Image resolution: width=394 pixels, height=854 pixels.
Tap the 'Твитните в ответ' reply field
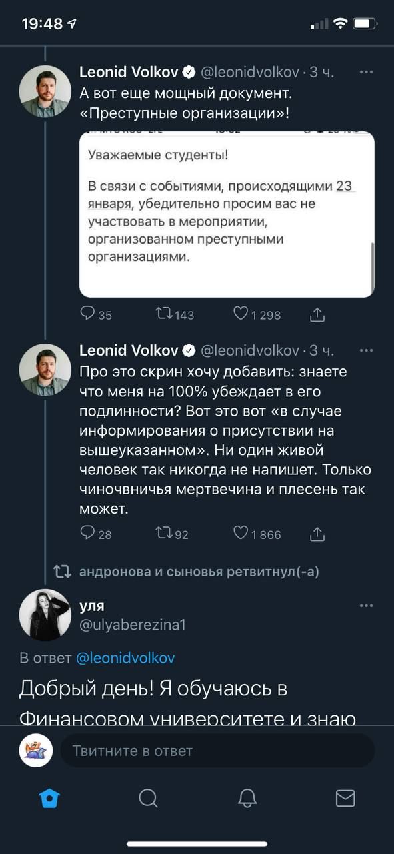pos(217,751)
